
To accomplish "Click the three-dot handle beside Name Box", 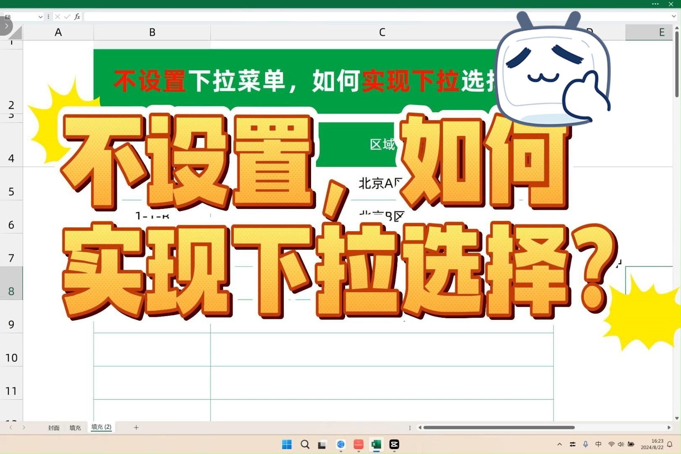I will pyautogui.click(x=48, y=17).
